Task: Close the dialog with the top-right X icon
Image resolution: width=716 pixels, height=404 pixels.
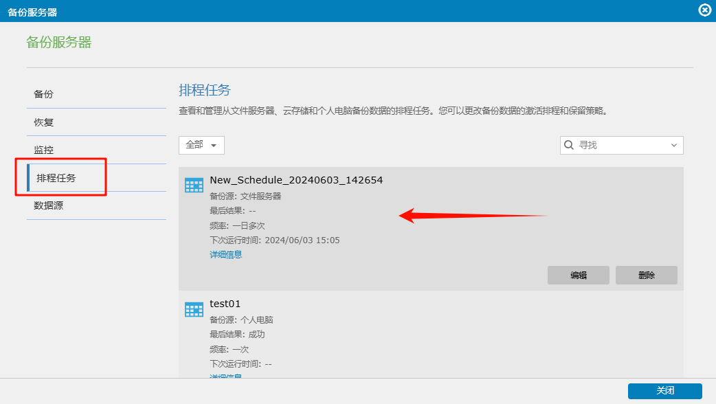Action: pos(704,10)
